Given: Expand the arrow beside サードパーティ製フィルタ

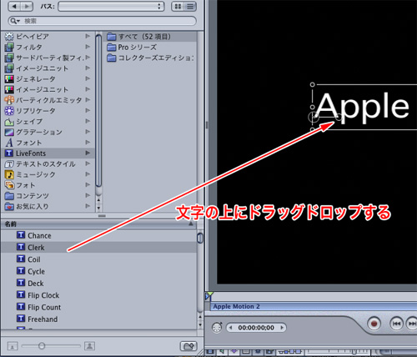Looking at the screenshot, I should click(x=88, y=58).
